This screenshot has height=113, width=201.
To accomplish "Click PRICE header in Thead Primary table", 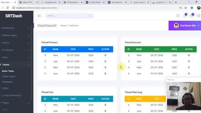I will click(91, 49).
